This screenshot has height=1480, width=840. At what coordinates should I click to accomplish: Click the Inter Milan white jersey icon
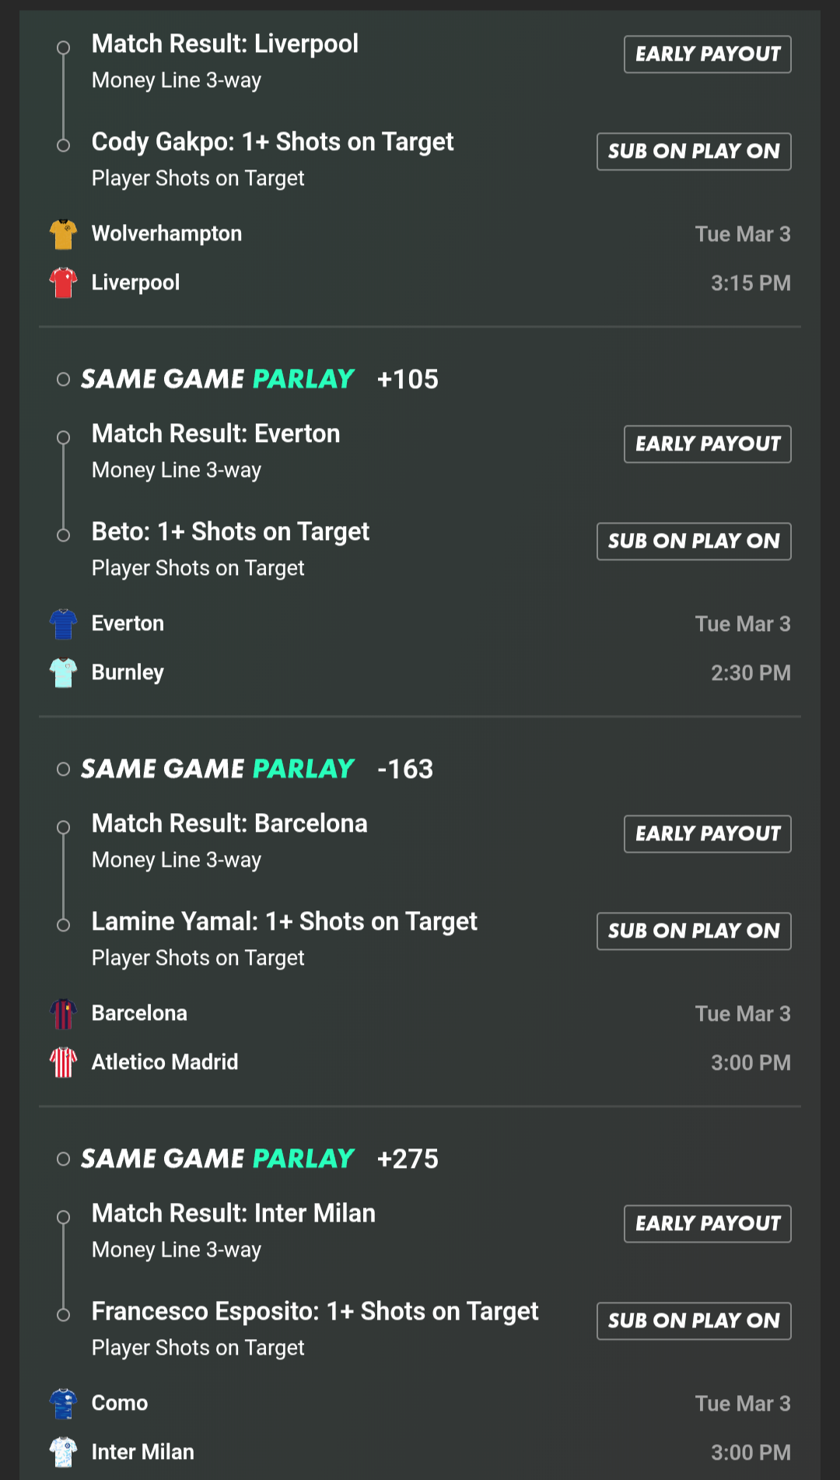pos(63,1452)
